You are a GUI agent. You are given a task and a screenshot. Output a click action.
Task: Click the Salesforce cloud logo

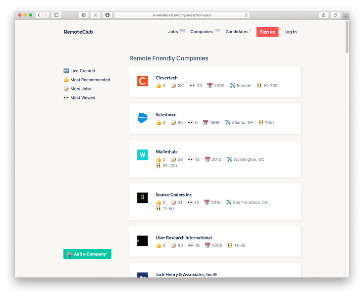coord(142,118)
